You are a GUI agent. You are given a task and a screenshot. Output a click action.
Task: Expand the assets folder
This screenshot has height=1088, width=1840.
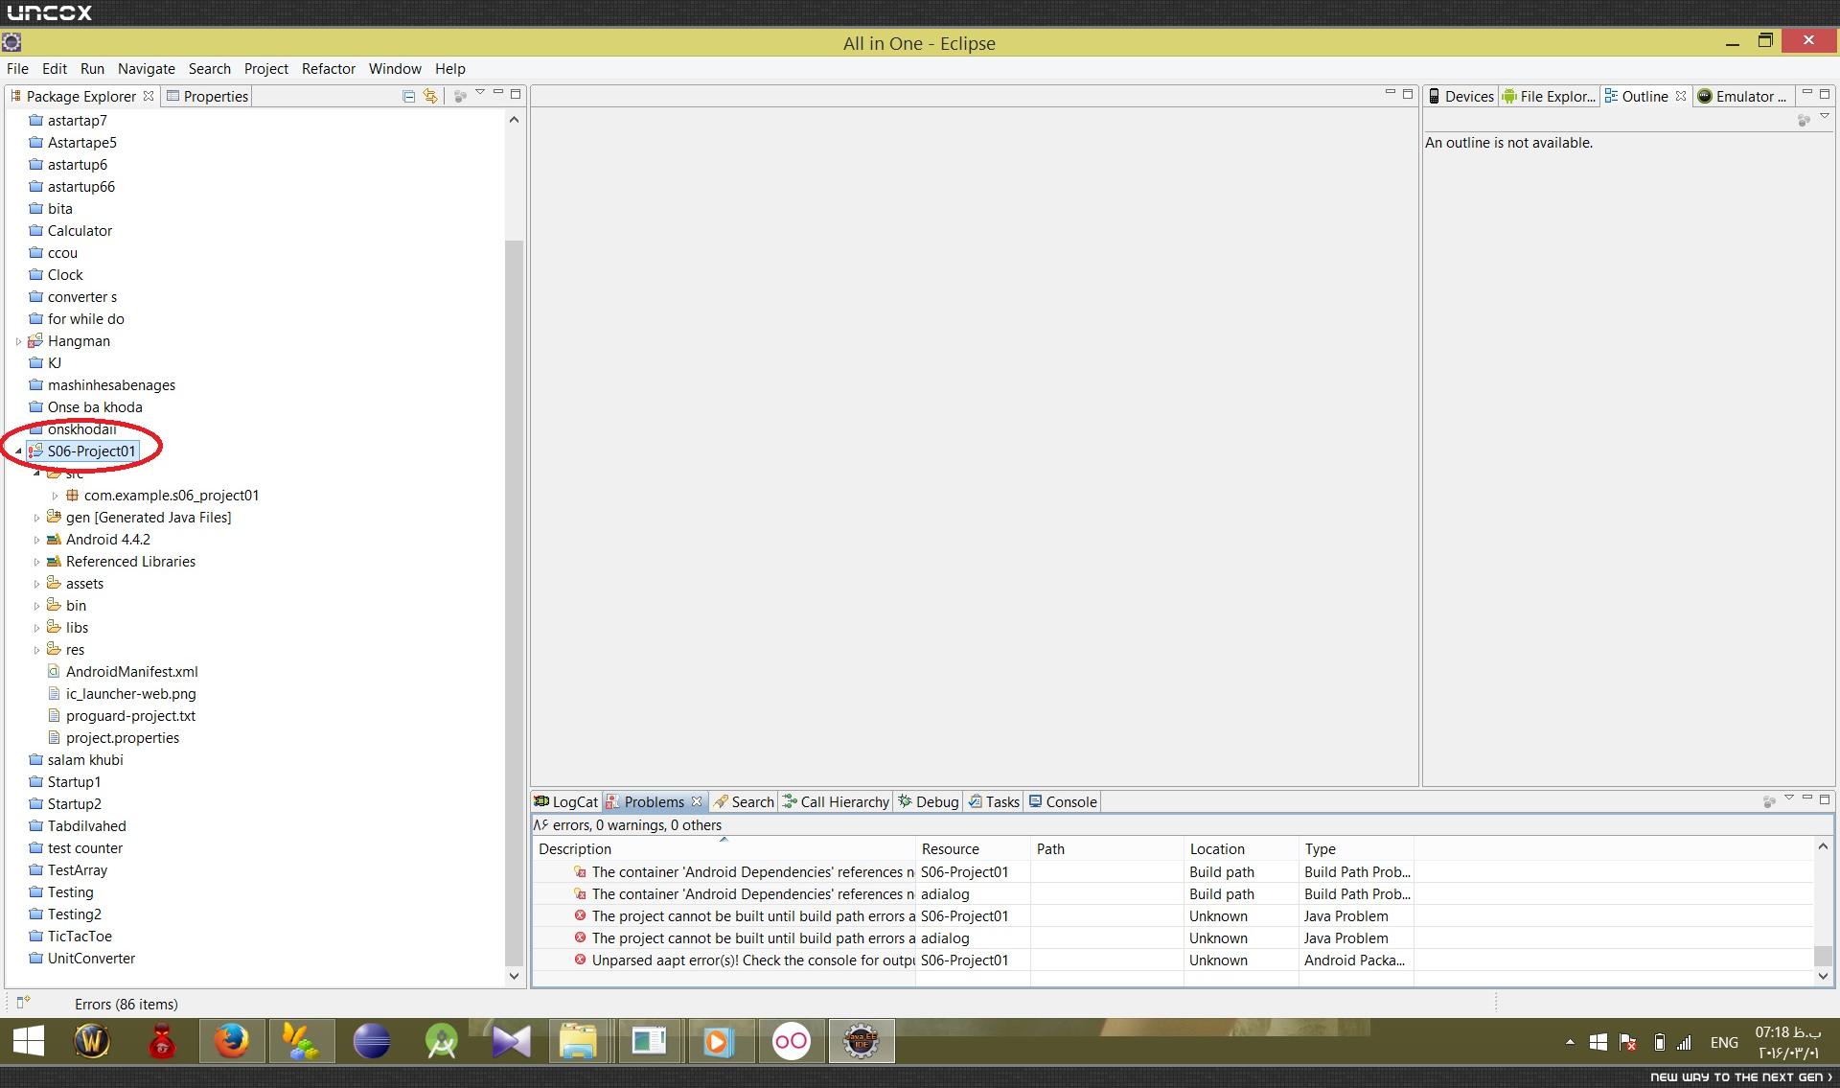pos(36,584)
